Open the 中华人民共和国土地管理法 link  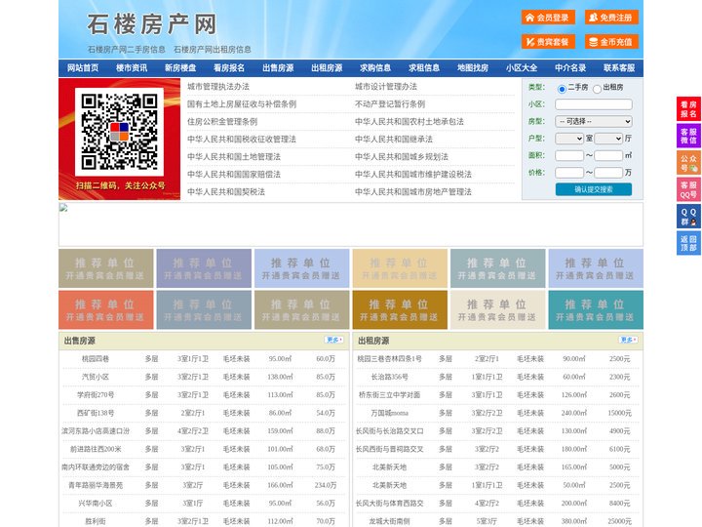click(234, 157)
